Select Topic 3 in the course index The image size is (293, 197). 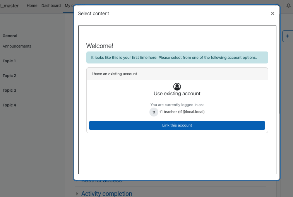click(9, 91)
